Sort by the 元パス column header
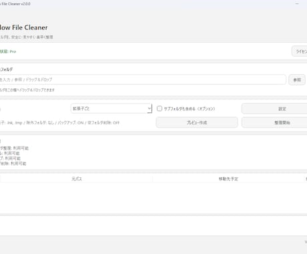 point(77,178)
